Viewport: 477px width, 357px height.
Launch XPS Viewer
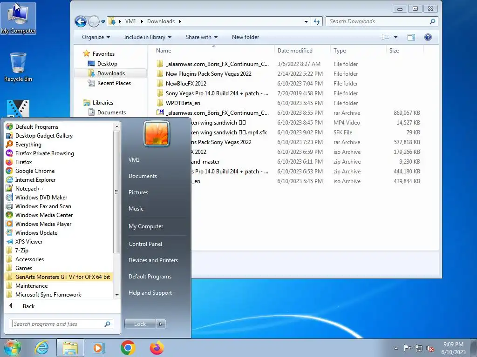point(29,241)
